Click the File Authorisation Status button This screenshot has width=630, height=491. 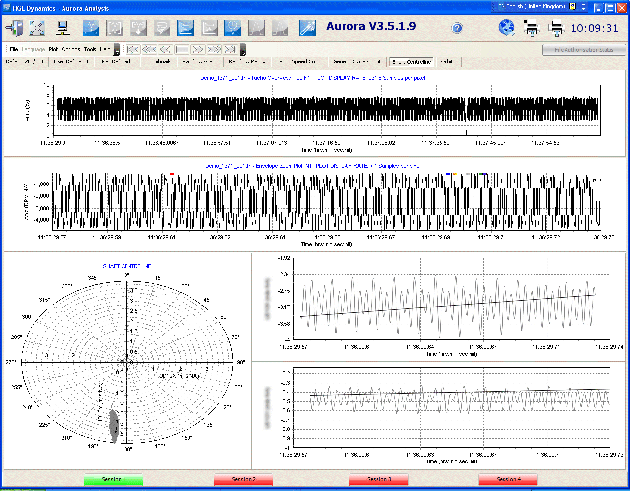point(584,50)
